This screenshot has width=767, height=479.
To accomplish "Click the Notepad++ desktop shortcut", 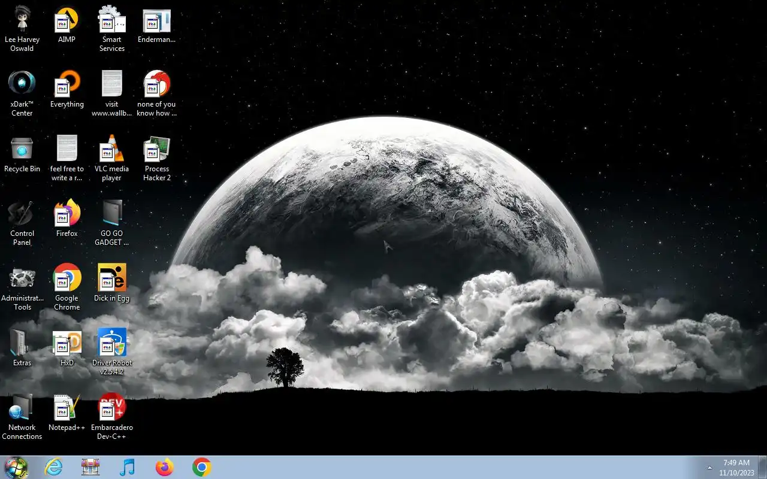I will 67,414.
